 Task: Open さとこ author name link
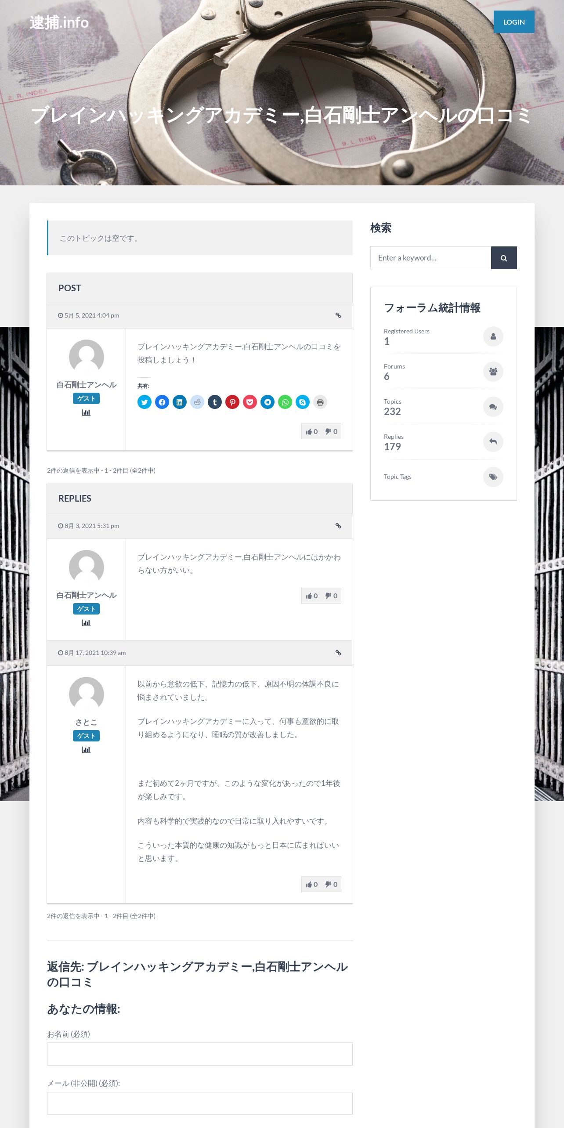coord(86,722)
